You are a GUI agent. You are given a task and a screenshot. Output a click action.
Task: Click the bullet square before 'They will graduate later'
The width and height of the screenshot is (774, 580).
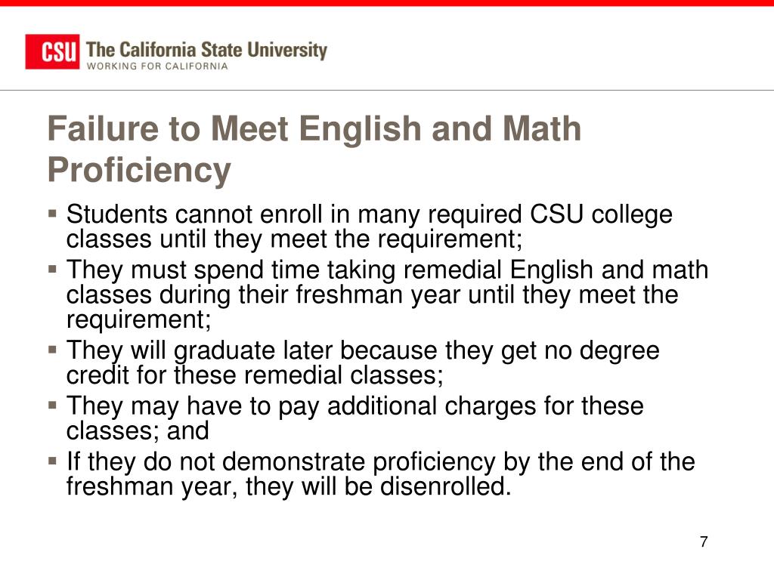tap(53, 350)
